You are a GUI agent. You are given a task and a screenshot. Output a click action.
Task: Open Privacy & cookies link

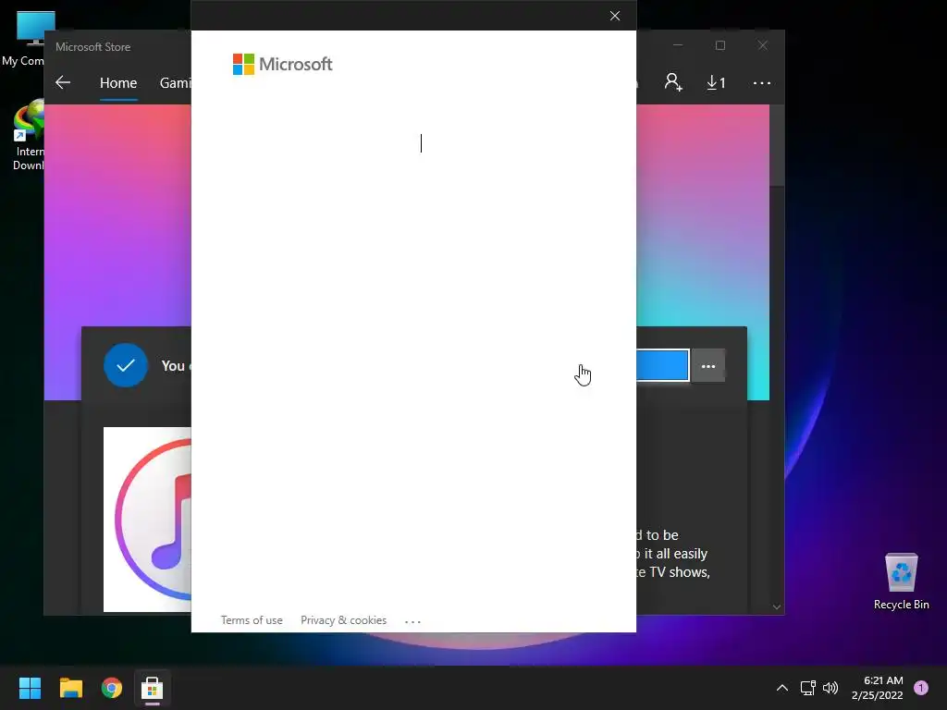pyautogui.click(x=344, y=620)
